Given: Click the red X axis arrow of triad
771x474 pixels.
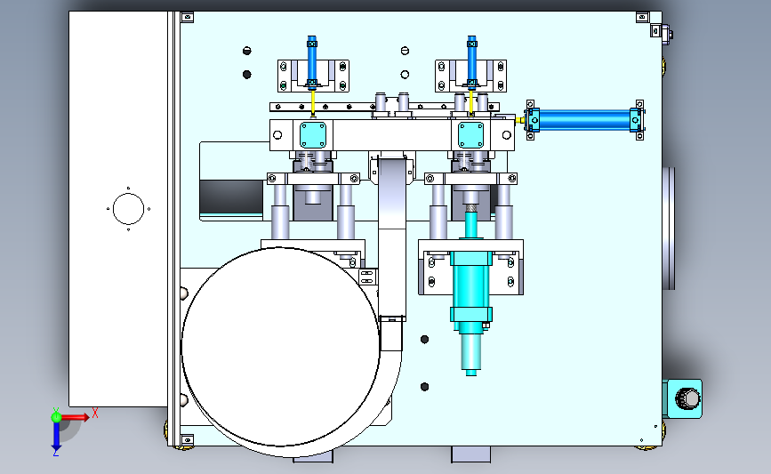Looking at the screenshot, I should coord(75,417).
